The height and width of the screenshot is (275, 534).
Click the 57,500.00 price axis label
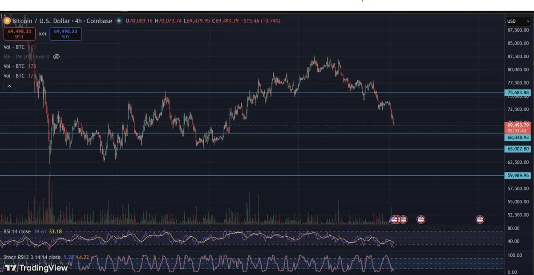(518, 189)
